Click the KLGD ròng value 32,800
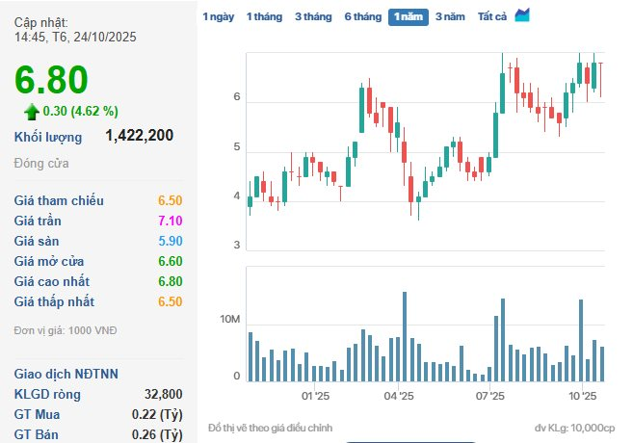 coord(163,394)
